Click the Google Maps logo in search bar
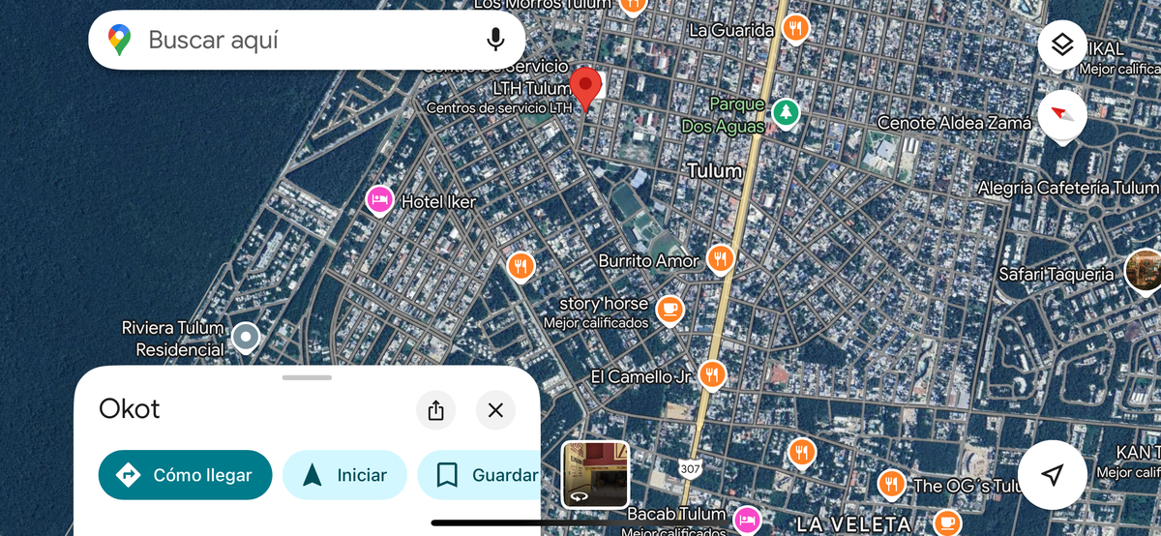This screenshot has height=536, width=1161. pyautogui.click(x=120, y=40)
